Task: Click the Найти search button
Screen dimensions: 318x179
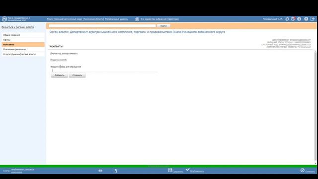Action: point(163,26)
